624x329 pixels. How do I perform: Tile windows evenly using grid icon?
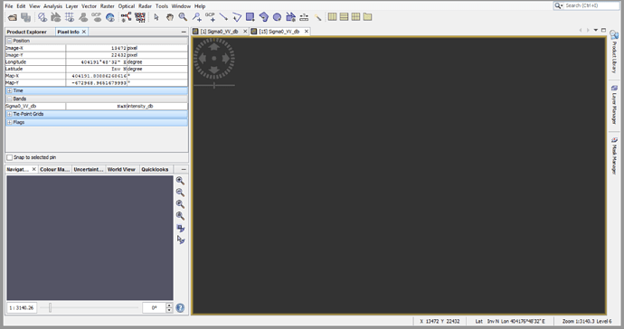point(355,16)
